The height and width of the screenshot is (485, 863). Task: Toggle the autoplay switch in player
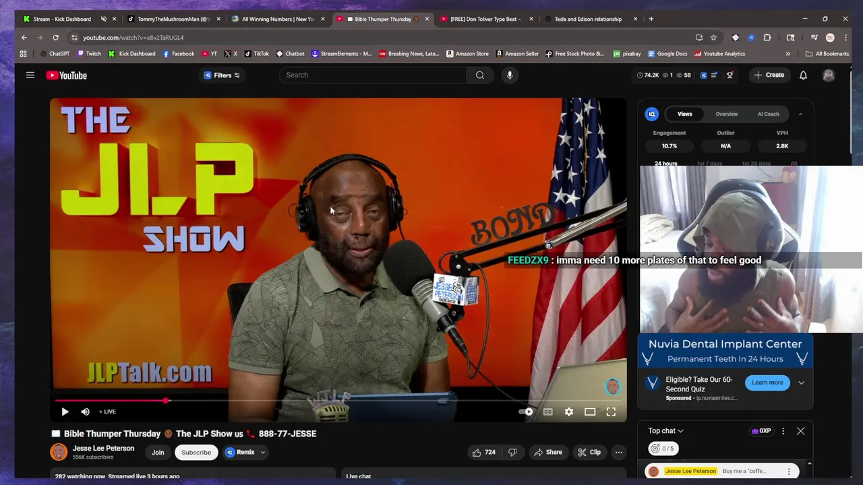coord(526,412)
